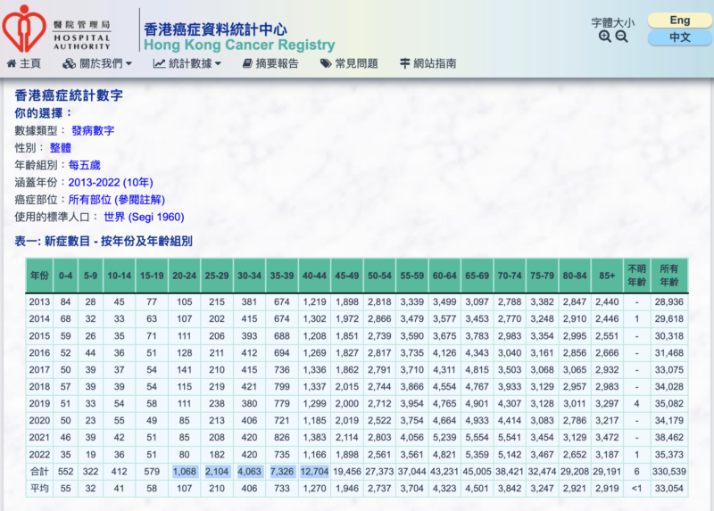Click the 平均 row label
The image size is (714, 511).
point(39,488)
